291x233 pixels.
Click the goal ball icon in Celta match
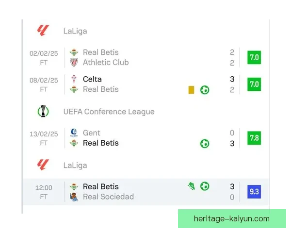[205, 90]
